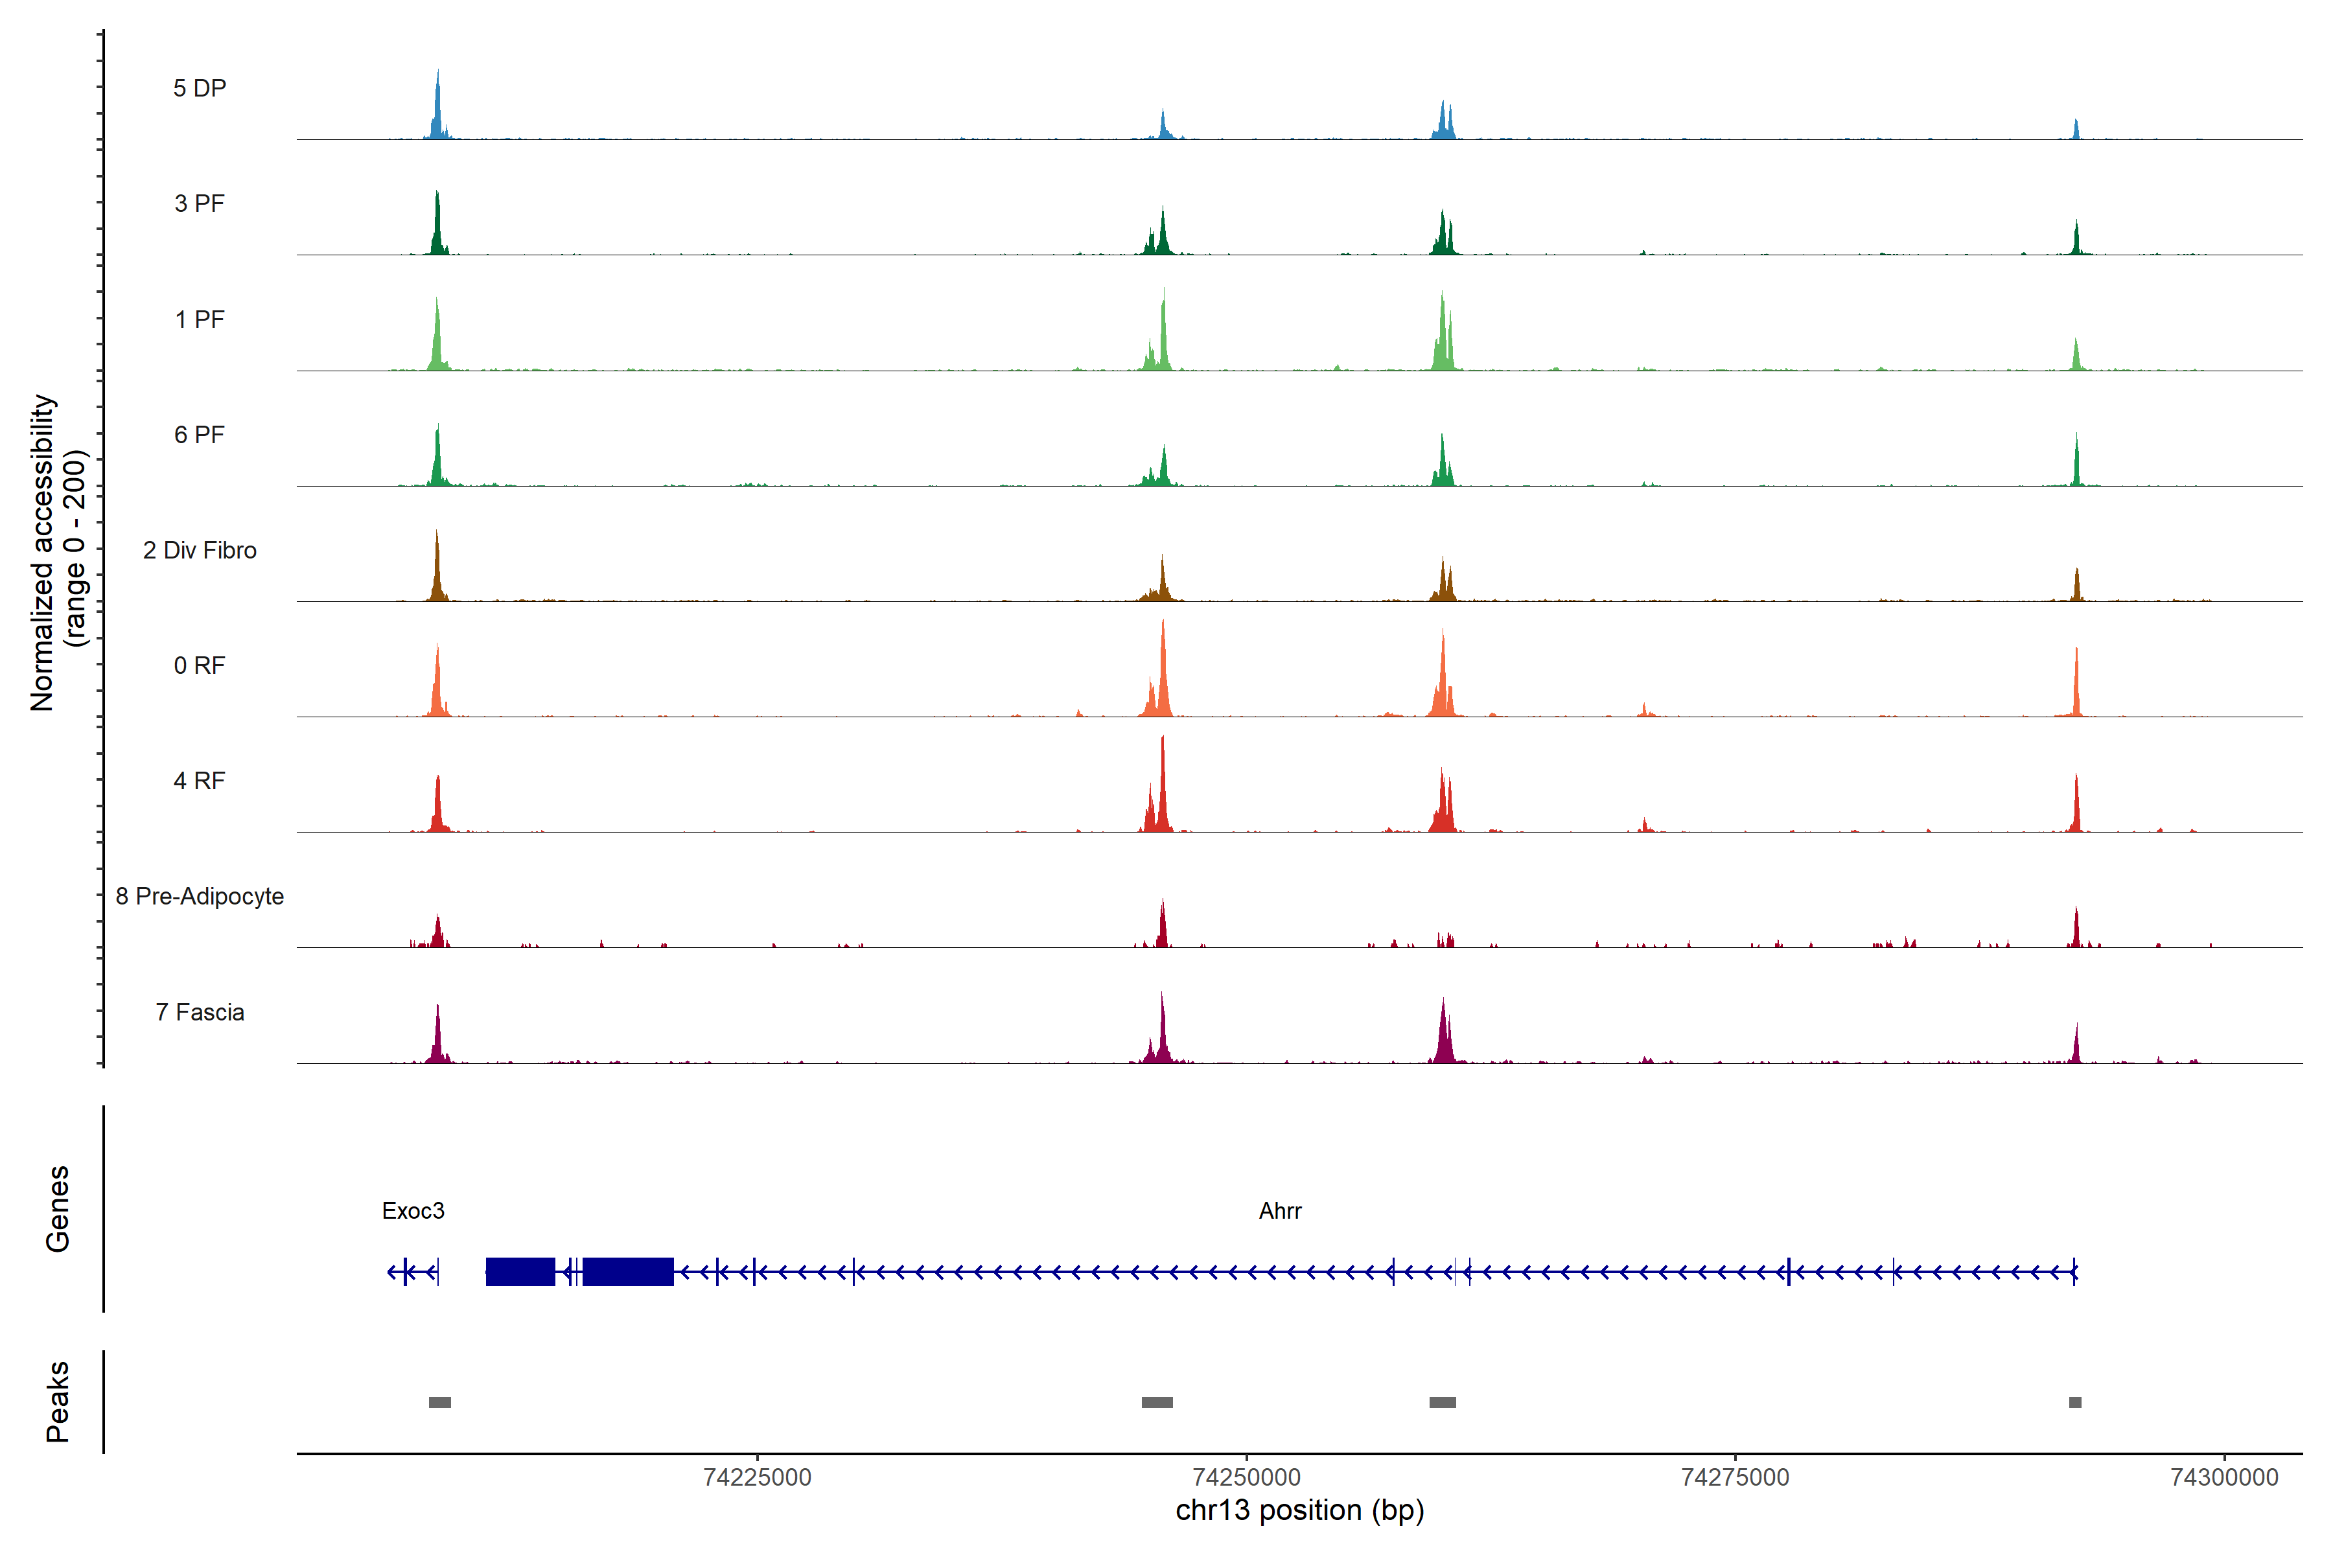Click the 74300000 axis tick label
The width and height of the screenshot is (2333, 1555).
click(x=2224, y=1478)
